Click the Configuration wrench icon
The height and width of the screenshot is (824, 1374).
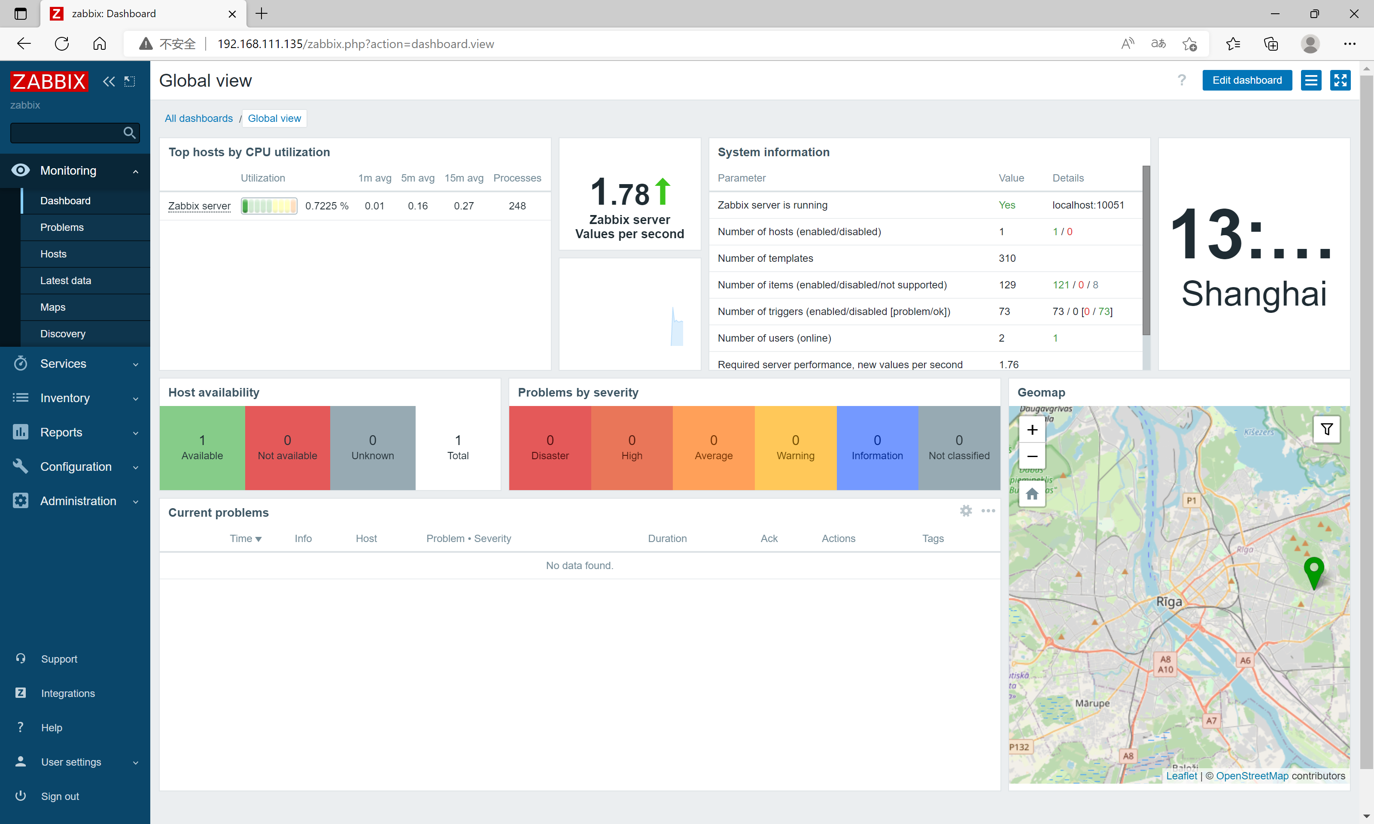[x=21, y=467]
